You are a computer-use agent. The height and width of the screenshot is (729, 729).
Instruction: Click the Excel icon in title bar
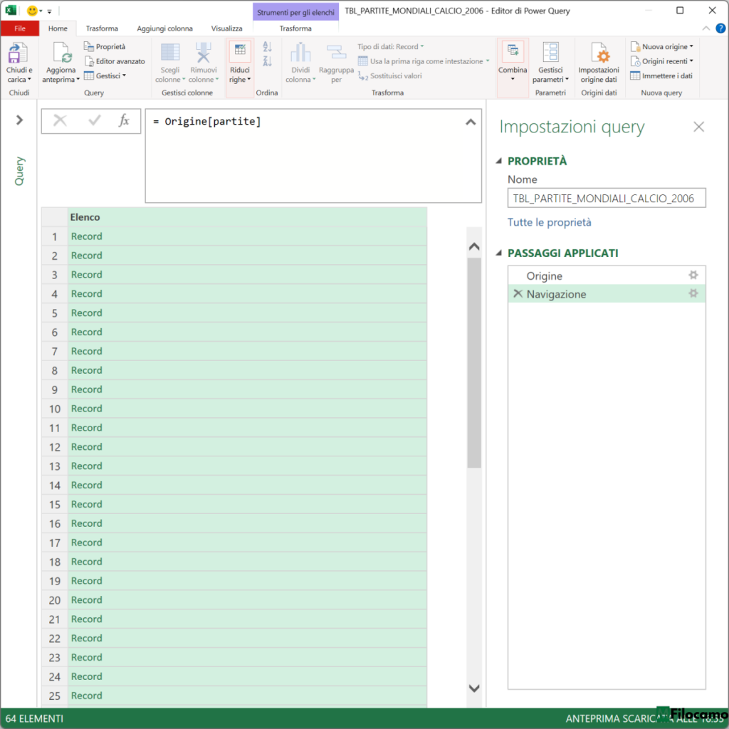11,10
